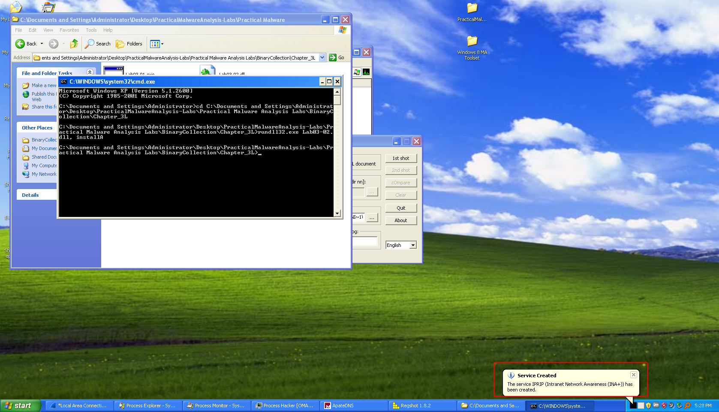The height and width of the screenshot is (412, 719).
Task: Click the Up folder icon in Explorer
Action: point(74,44)
